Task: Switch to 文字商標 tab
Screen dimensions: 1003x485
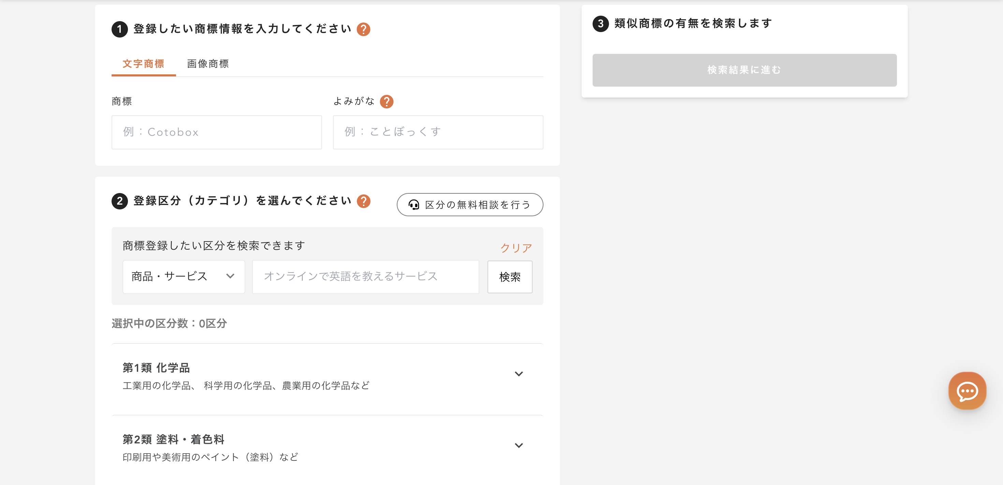Action: [x=143, y=64]
